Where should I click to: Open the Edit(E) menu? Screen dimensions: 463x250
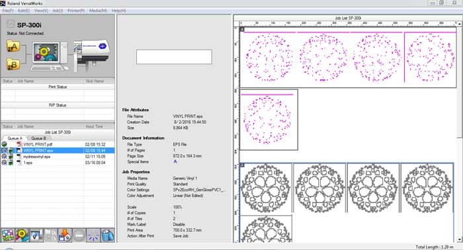[x=24, y=11]
